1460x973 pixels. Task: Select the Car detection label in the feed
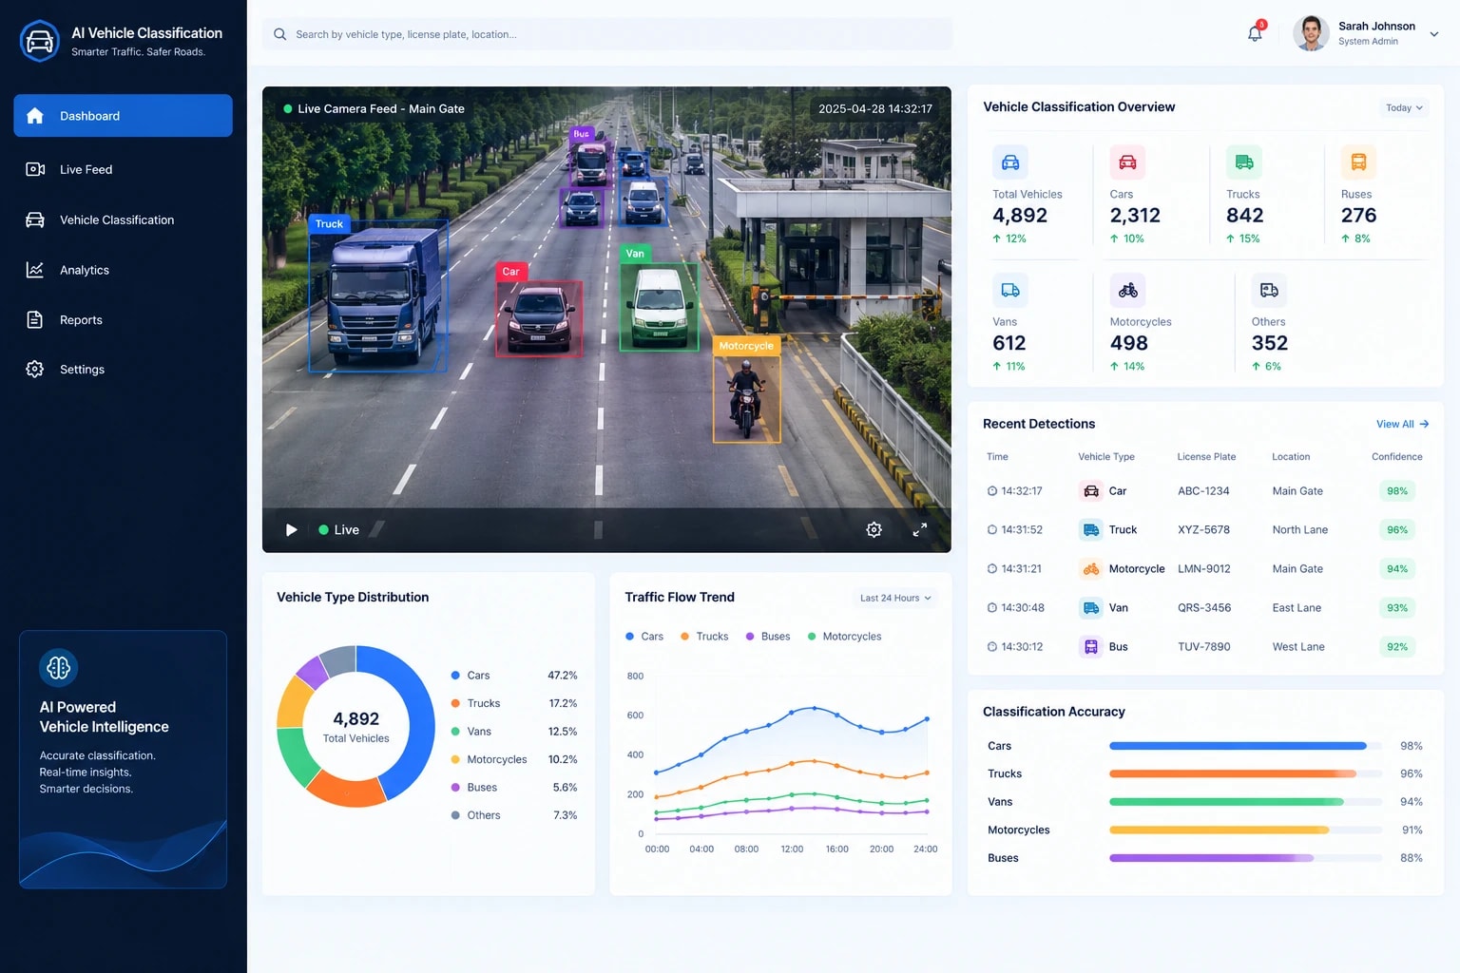pyautogui.click(x=510, y=271)
